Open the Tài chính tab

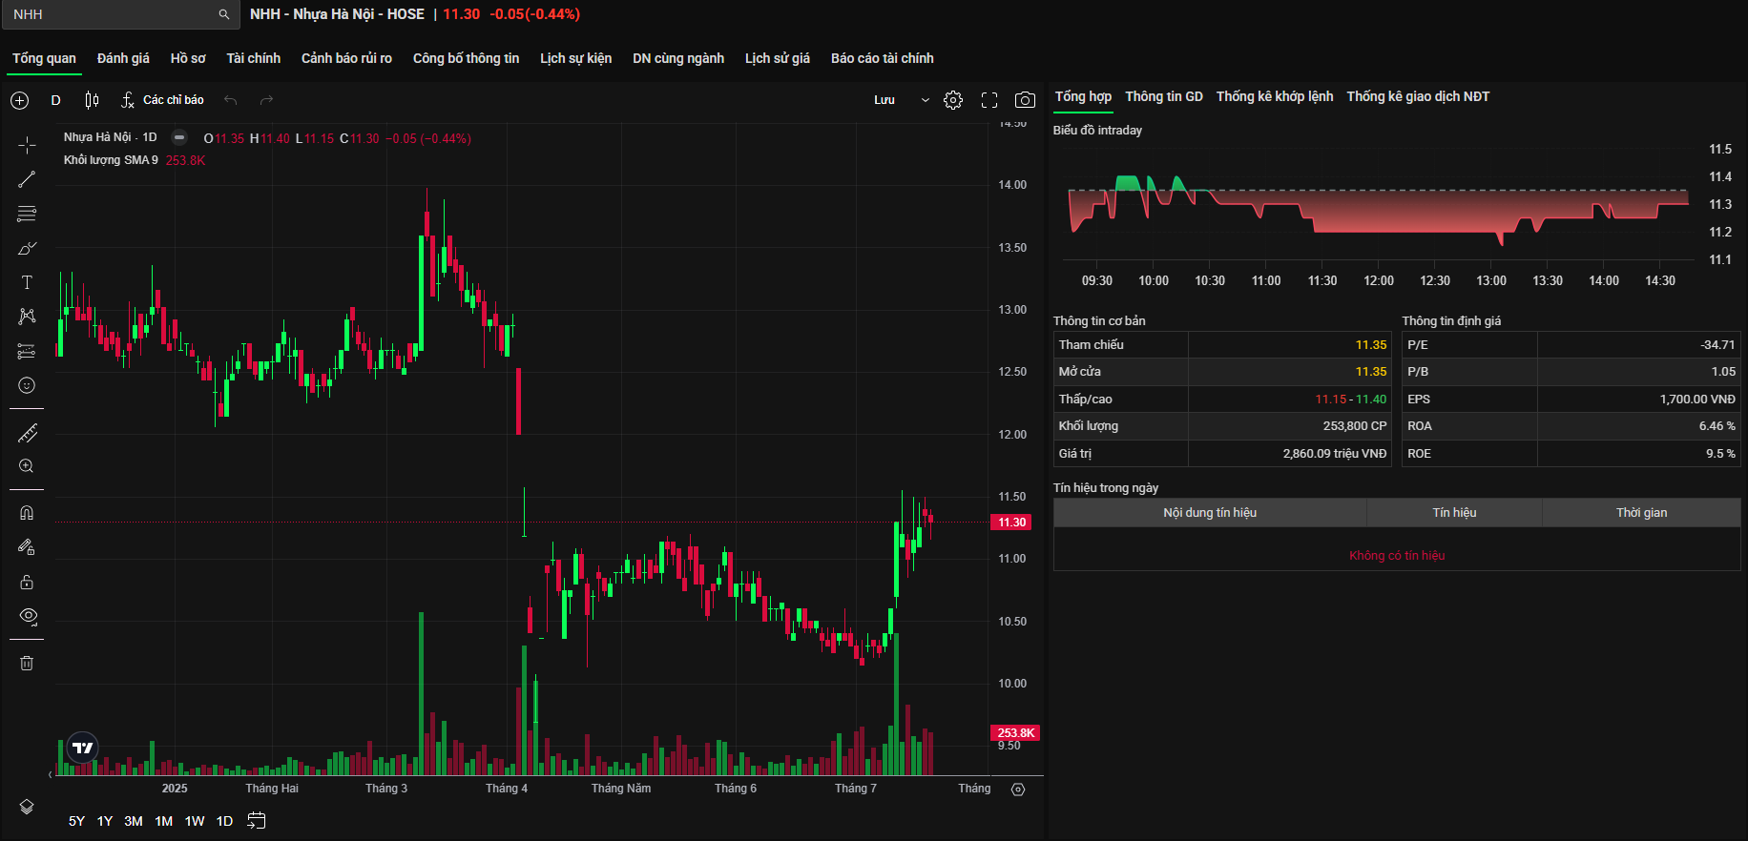(x=253, y=58)
